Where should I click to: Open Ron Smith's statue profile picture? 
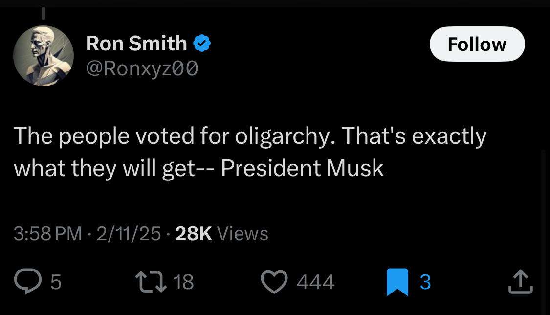point(43,56)
